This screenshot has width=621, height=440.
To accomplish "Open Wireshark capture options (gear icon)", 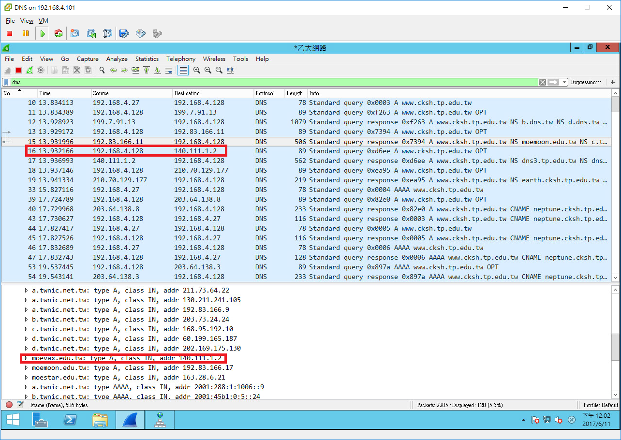I will (x=41, y=70).
